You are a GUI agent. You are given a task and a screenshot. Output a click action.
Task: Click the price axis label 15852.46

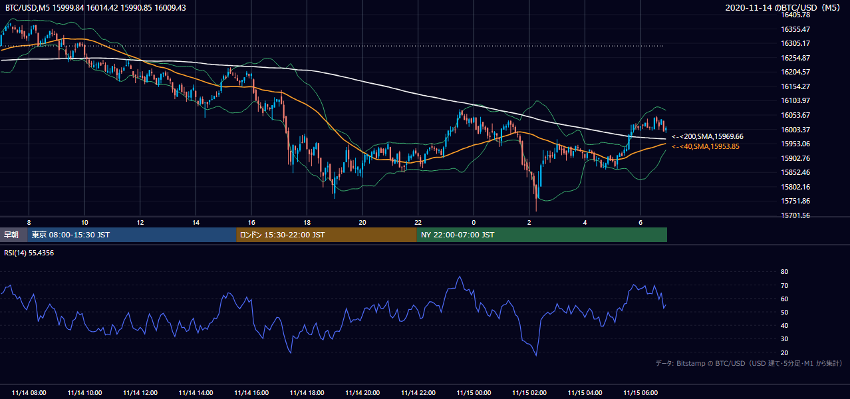(795, 172)
